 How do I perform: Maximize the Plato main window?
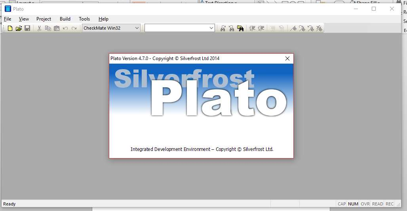(374, 9)
